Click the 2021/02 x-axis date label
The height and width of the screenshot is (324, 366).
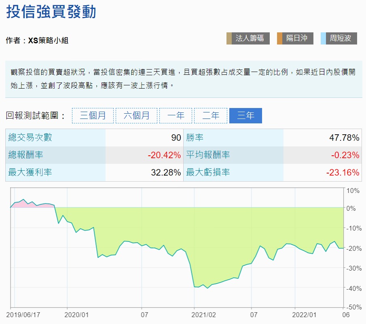point(203,314)
